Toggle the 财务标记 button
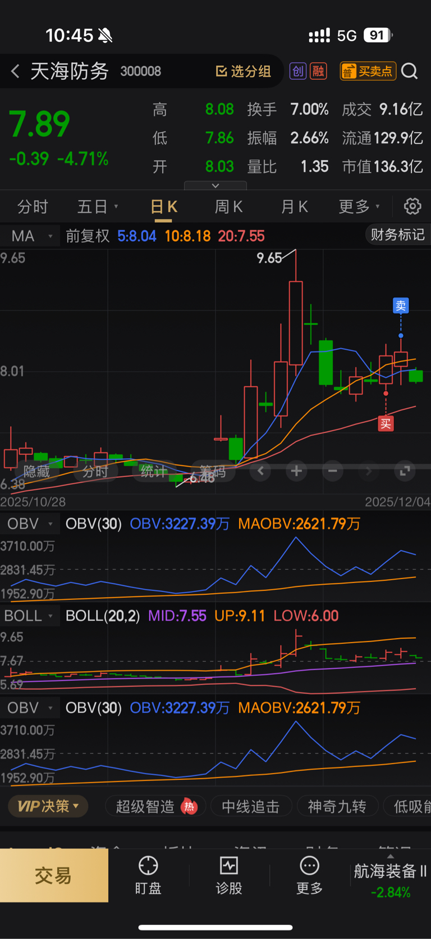 point(398,234)
